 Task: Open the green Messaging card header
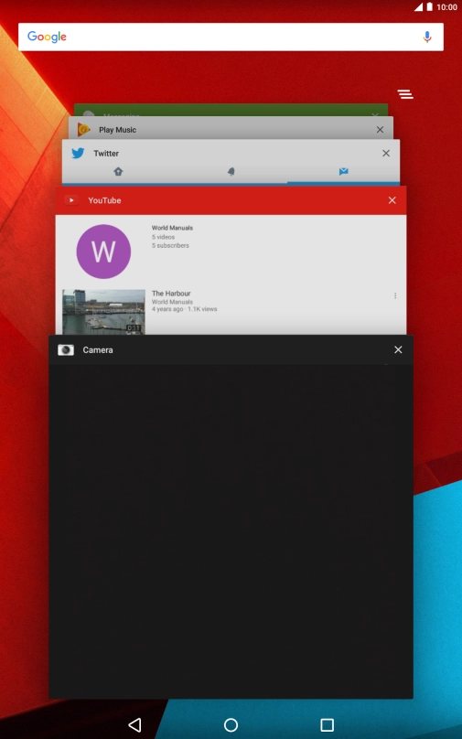click(231, 110)
